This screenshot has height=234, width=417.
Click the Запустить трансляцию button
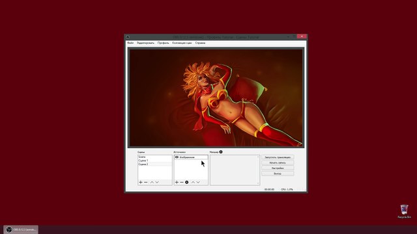click(278, 157)
